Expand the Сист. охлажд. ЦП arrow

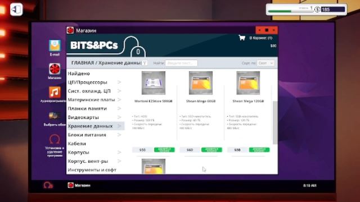[x=119, y=91]
